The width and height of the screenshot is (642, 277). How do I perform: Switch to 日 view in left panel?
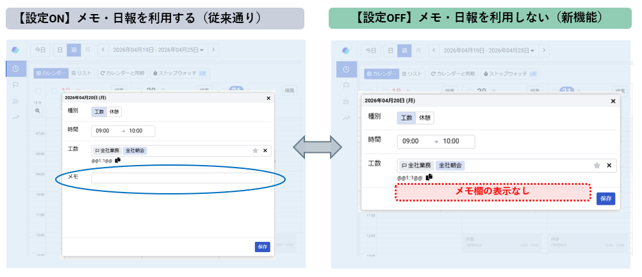pos(59,49)
